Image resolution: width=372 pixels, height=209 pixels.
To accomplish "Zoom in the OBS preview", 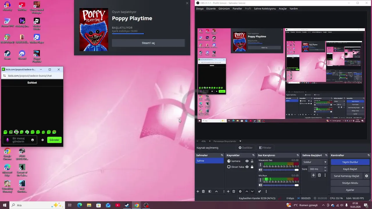I will tap(210, 141).
